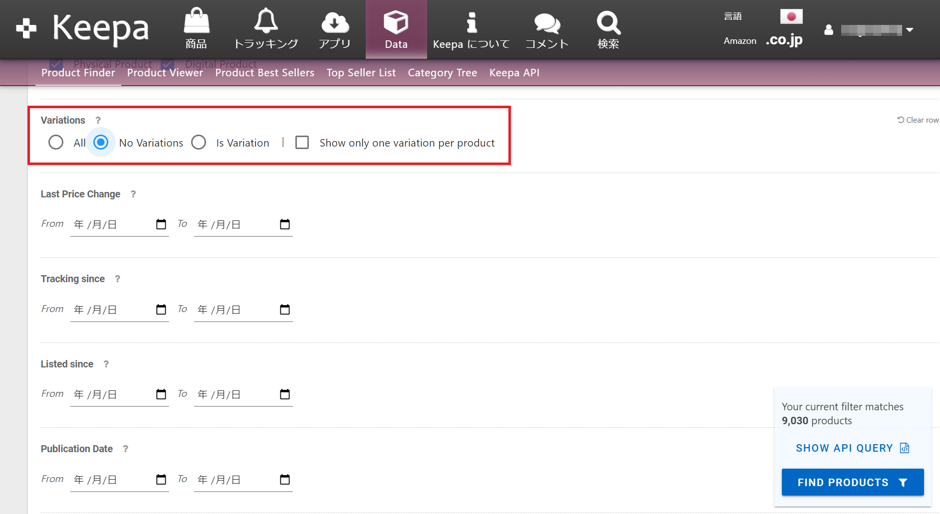Select the Is Variation radio button
The image size is (940, 514).
[199, 143]
